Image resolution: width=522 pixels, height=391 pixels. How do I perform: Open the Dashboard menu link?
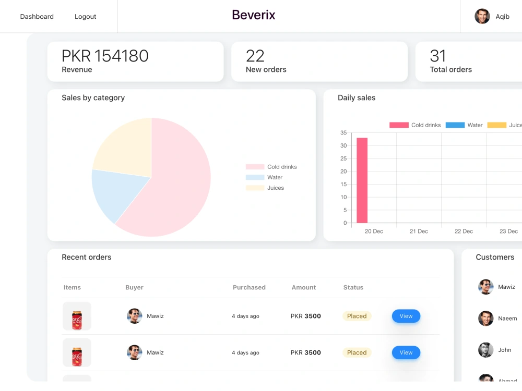click(x=37, y=17)
